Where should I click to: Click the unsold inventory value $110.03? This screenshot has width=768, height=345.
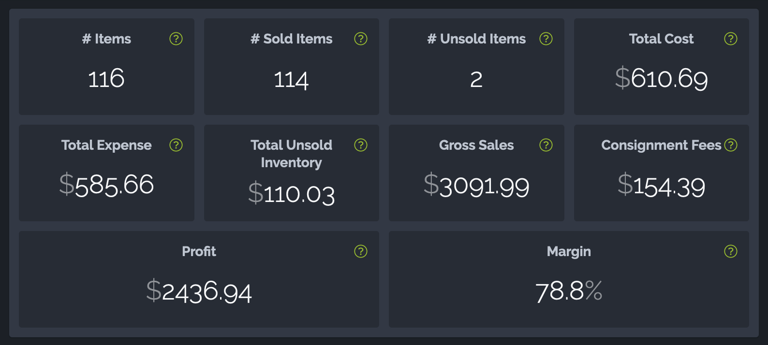click(291, 194)
